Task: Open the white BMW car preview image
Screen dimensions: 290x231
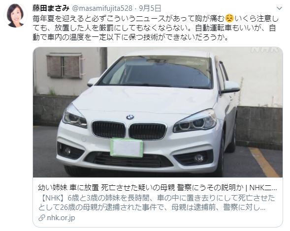Action: point(158,112)
